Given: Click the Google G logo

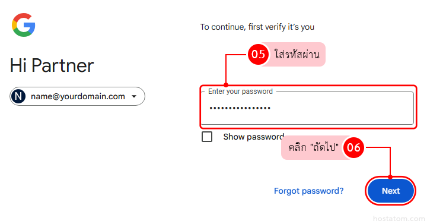Looking at the screenshot, I should point(23,25).
